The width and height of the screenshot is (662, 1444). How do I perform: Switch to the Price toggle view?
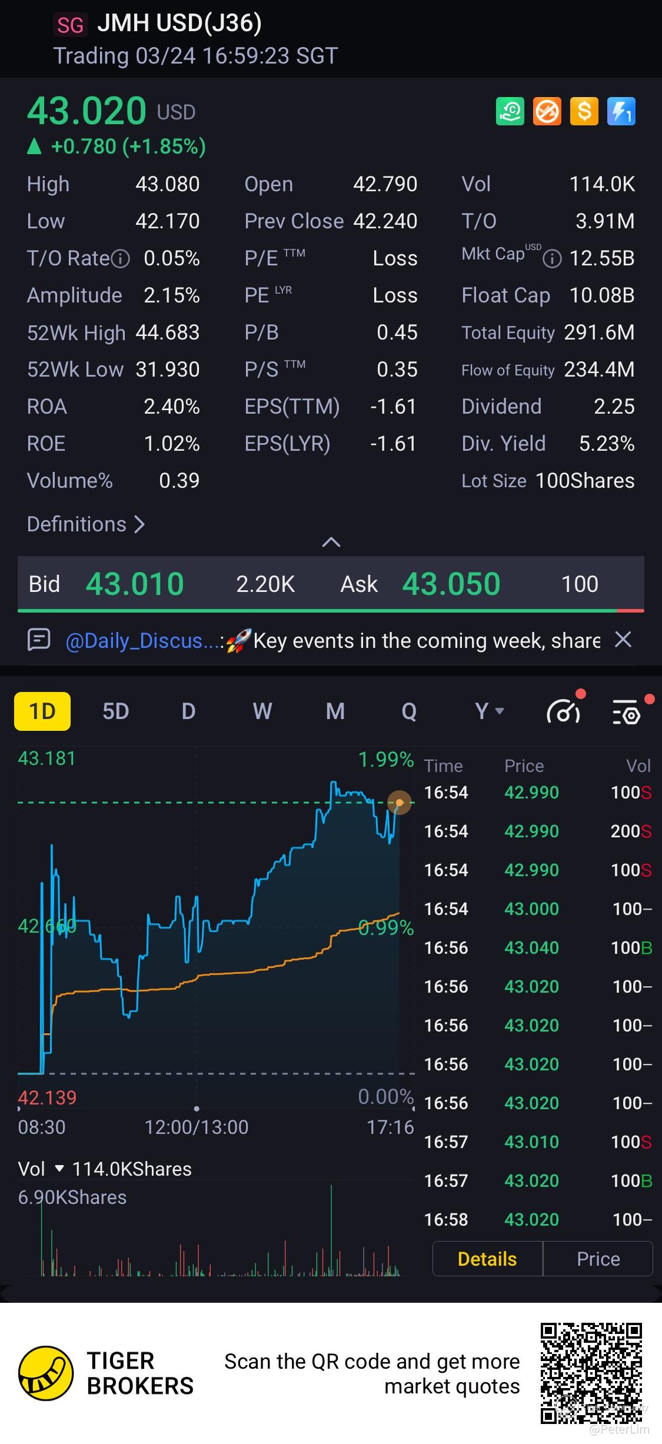point(598,1259)
